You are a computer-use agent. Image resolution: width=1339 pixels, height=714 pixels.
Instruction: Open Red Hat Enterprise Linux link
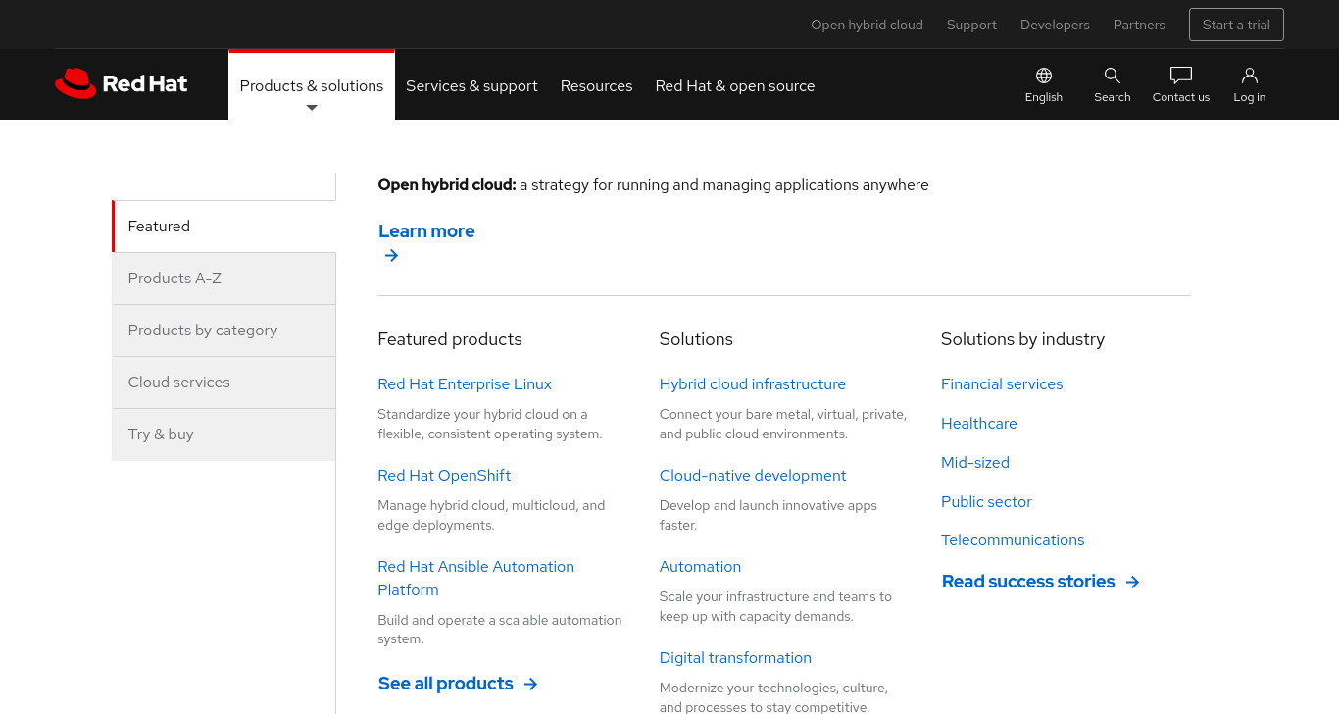coord(465,384)
